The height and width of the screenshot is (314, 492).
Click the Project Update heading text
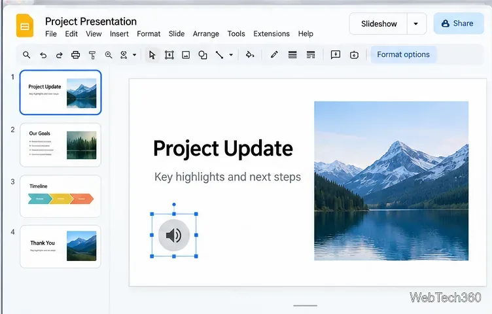coord(223,148)
